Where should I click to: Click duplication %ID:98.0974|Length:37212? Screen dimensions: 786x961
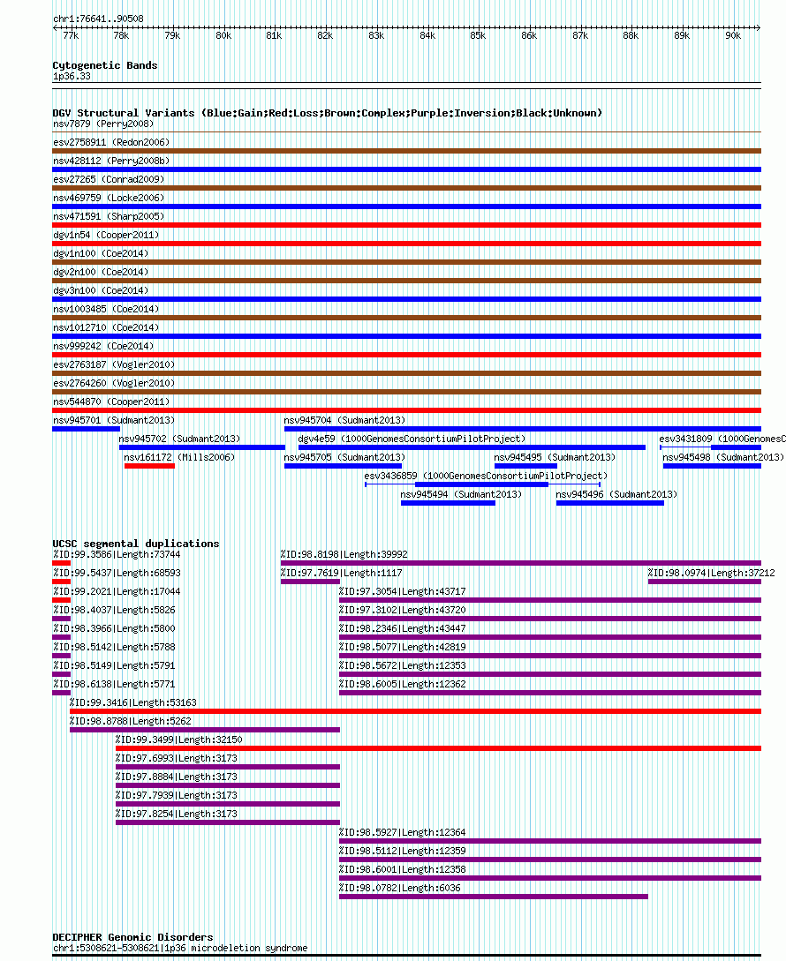coord(711,573)
